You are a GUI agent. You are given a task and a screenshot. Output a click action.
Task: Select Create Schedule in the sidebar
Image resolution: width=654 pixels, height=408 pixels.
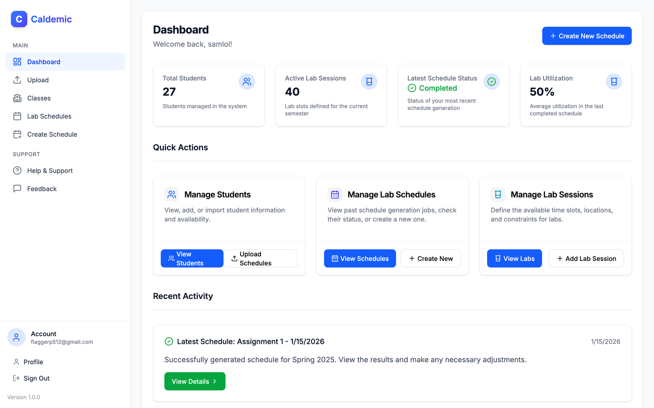click(x=65, y=134)
